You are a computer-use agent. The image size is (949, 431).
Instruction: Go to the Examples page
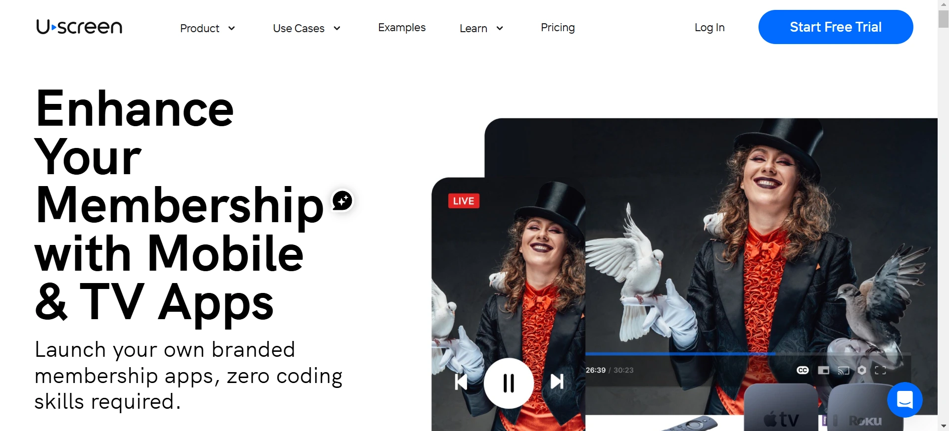[x=402, y=28]
